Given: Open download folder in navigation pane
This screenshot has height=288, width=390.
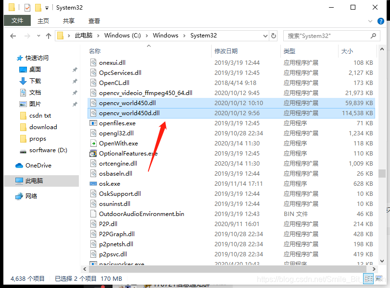Looking at the screenshot, I should [x=43, y=127].
